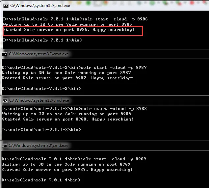This screenshot has width=209, height=188.
Task: Click 'Waiting up to 30' line for port 8987
Action: (x=66, y=73)
